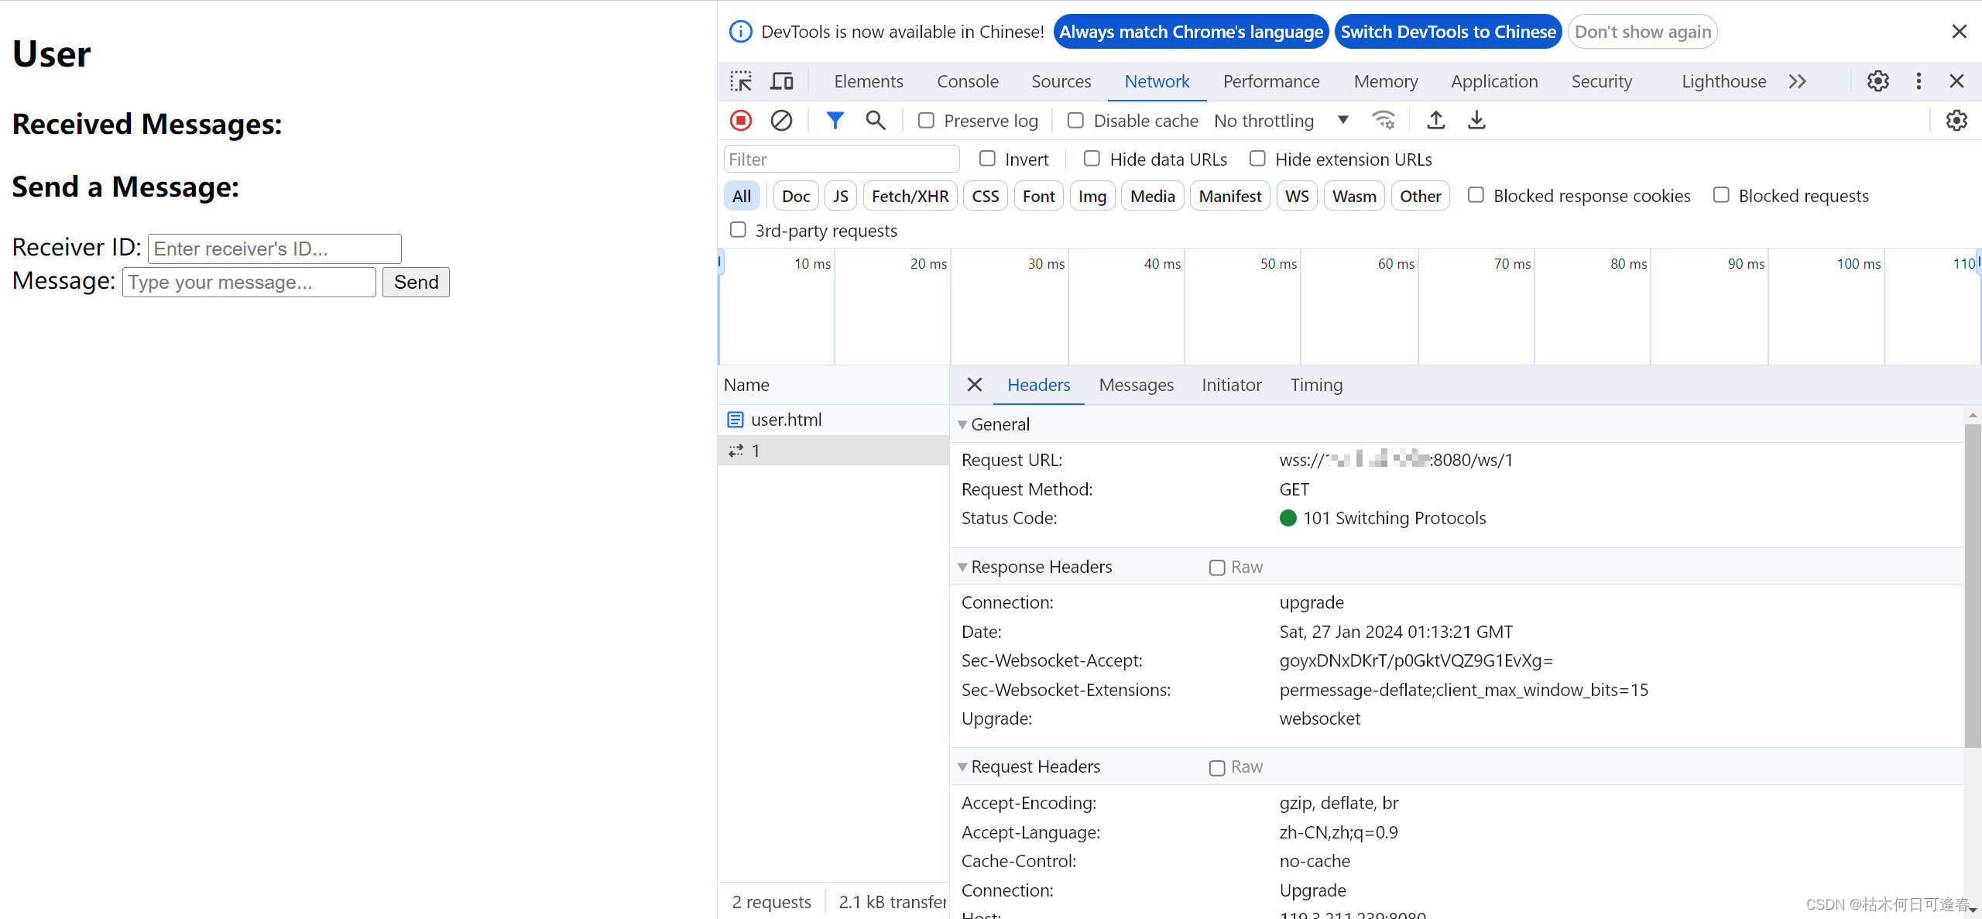
Task: Open network search magnifier
Action: 876,121
